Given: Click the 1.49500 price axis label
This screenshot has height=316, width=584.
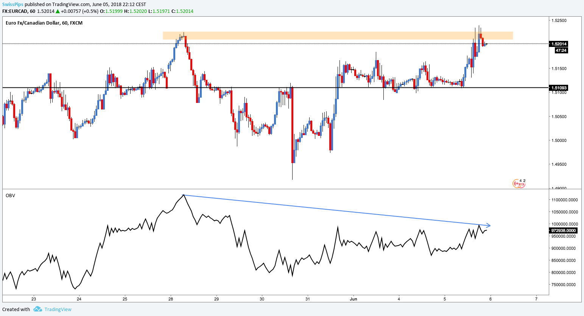Looking at the screenshot, I should (x=559, y=164).
